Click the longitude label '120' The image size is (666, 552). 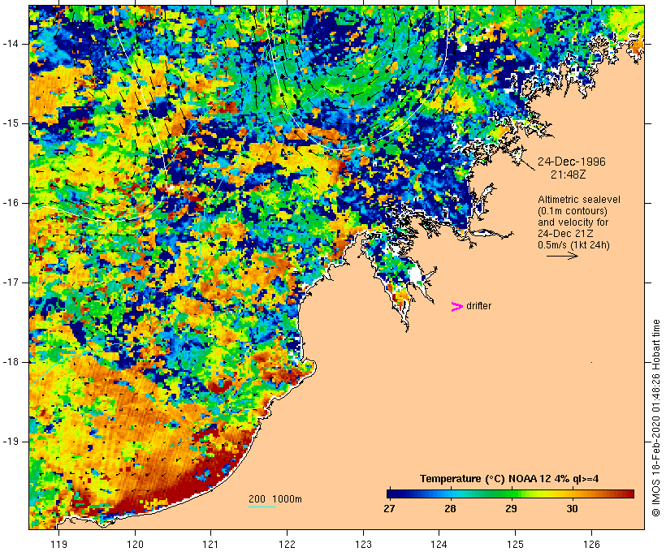click(135, 544)
